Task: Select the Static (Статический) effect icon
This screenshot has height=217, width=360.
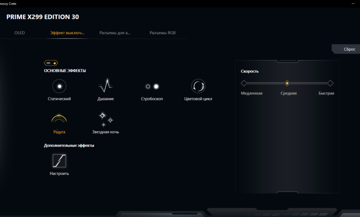Action: (x=59, y=86)
